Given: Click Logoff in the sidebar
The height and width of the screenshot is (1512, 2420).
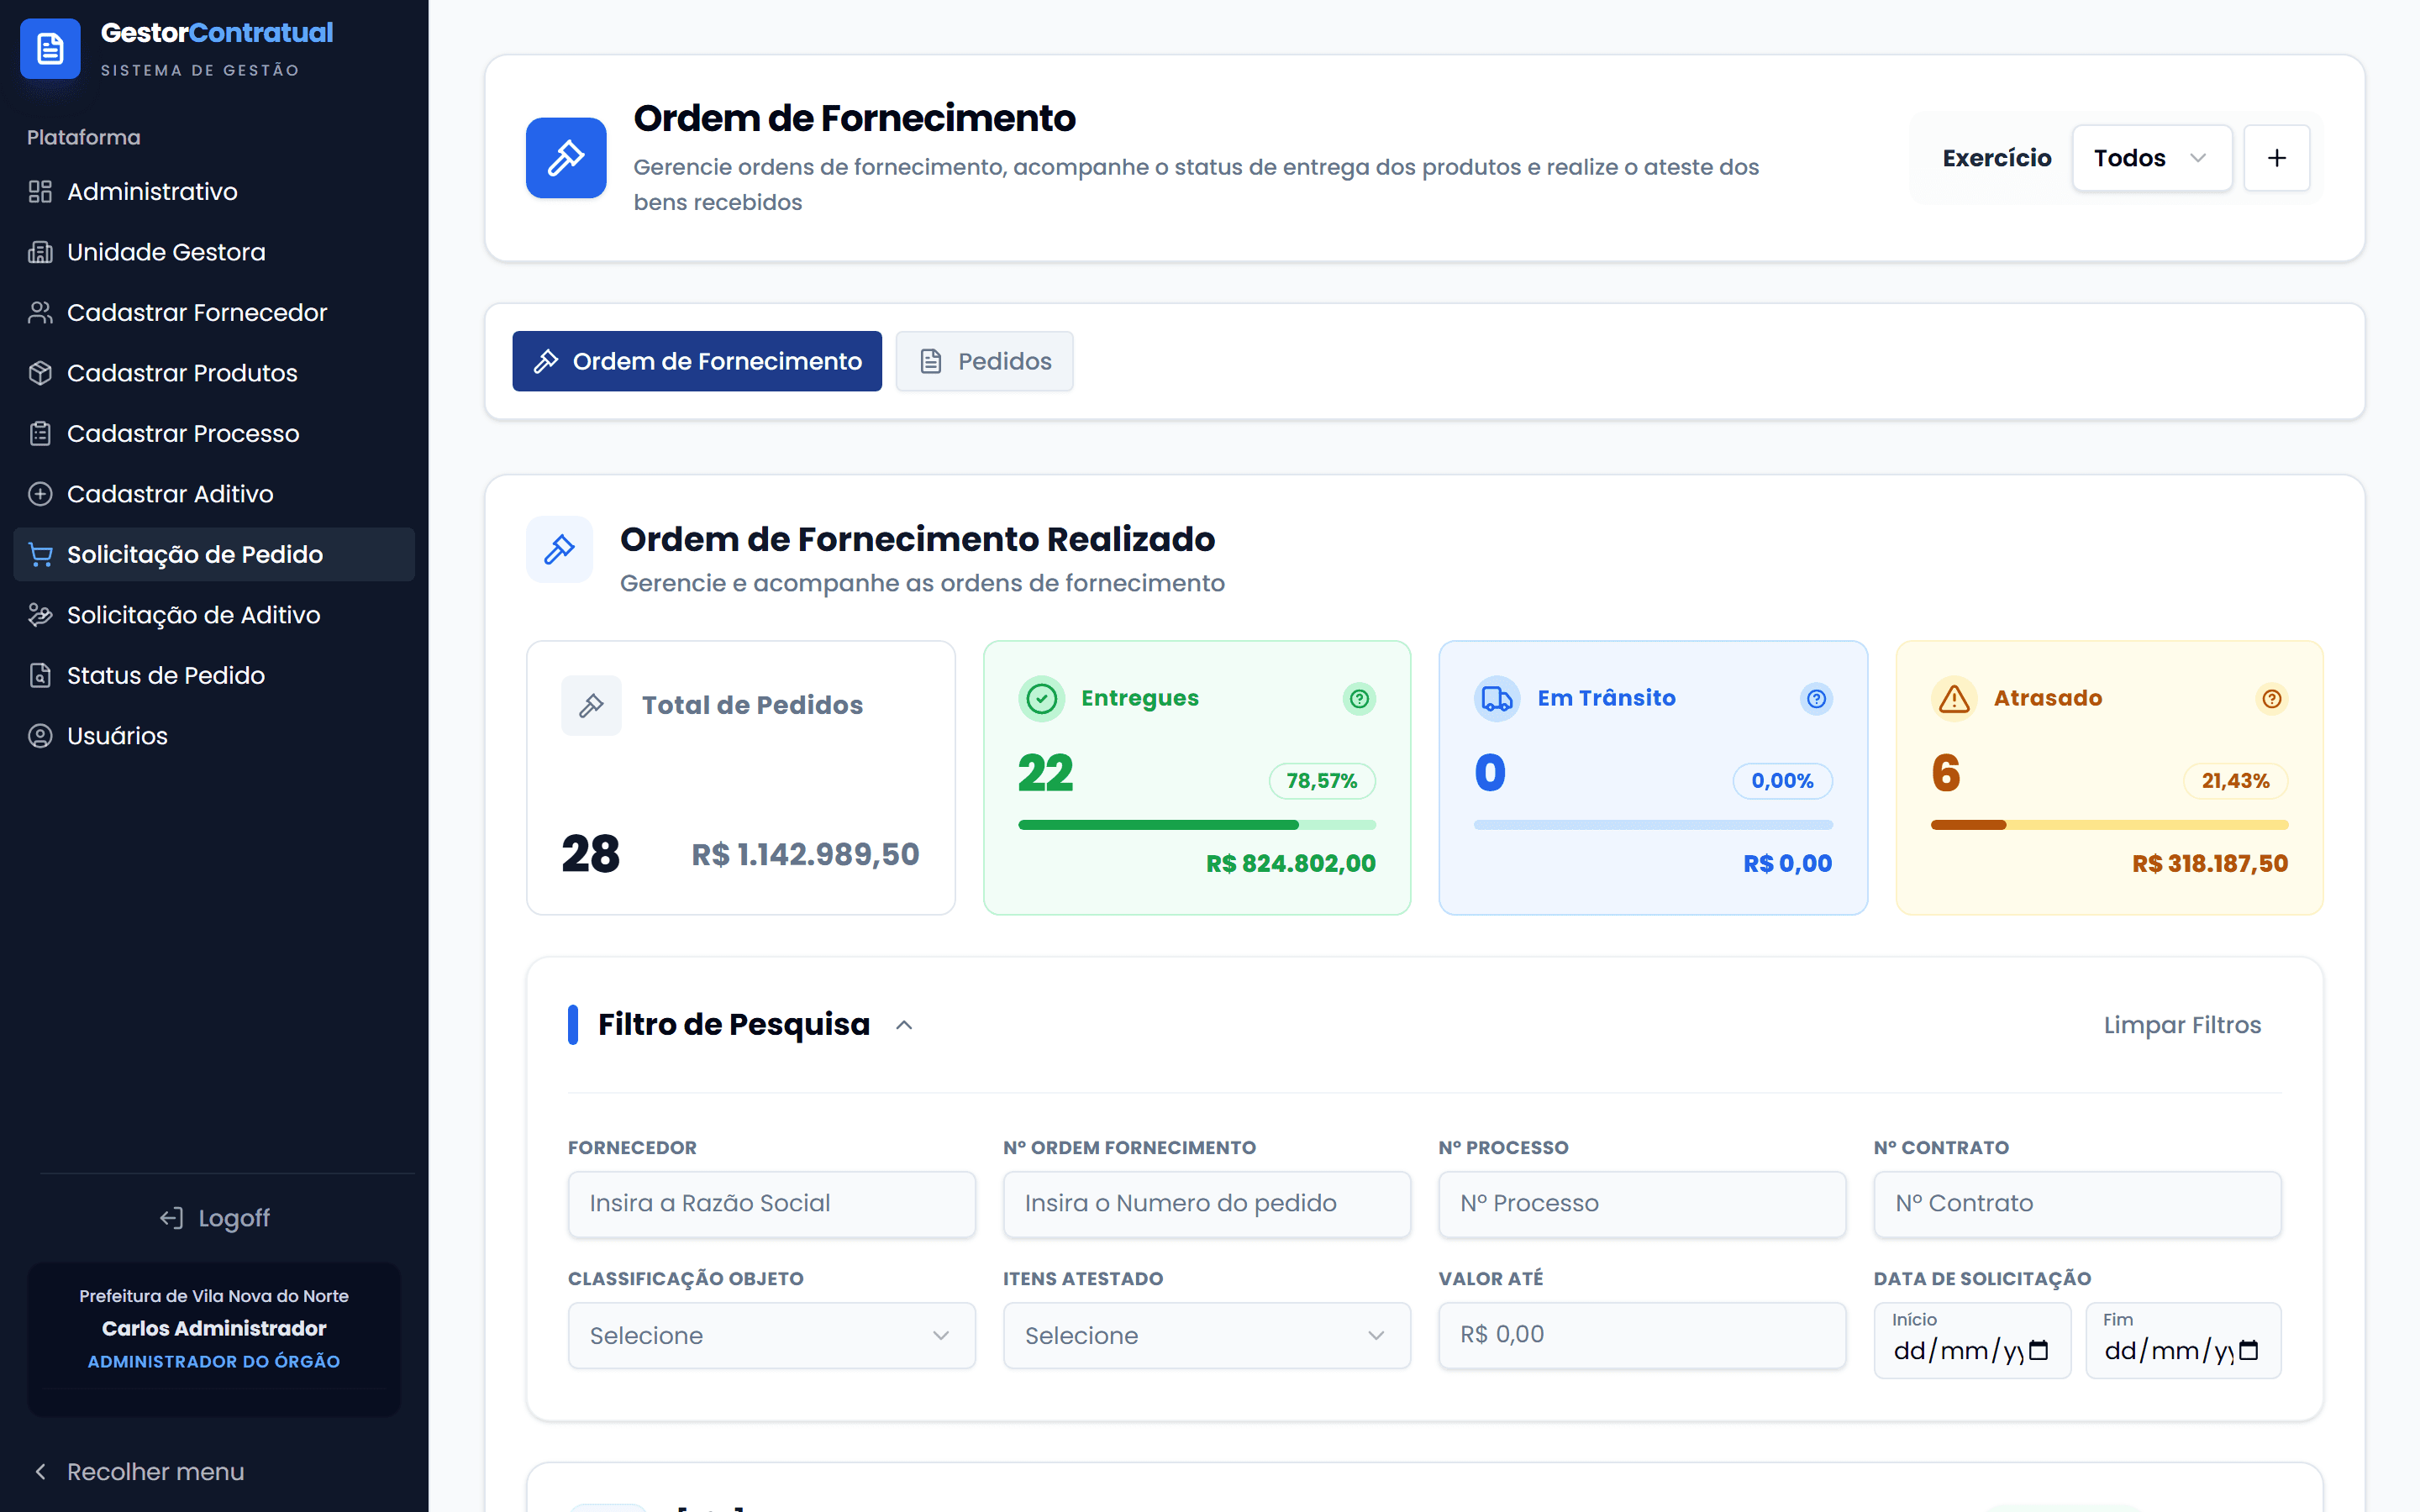Looking at the screenshot, I should (x=214, y=1217).
